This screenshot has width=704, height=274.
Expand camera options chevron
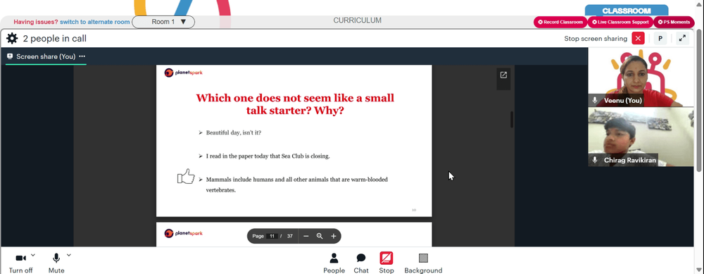pyautogui.click(x=33, y=255)
